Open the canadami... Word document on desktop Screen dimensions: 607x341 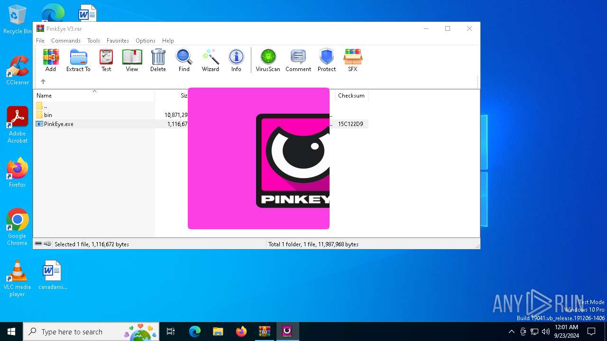pos(53,275)
